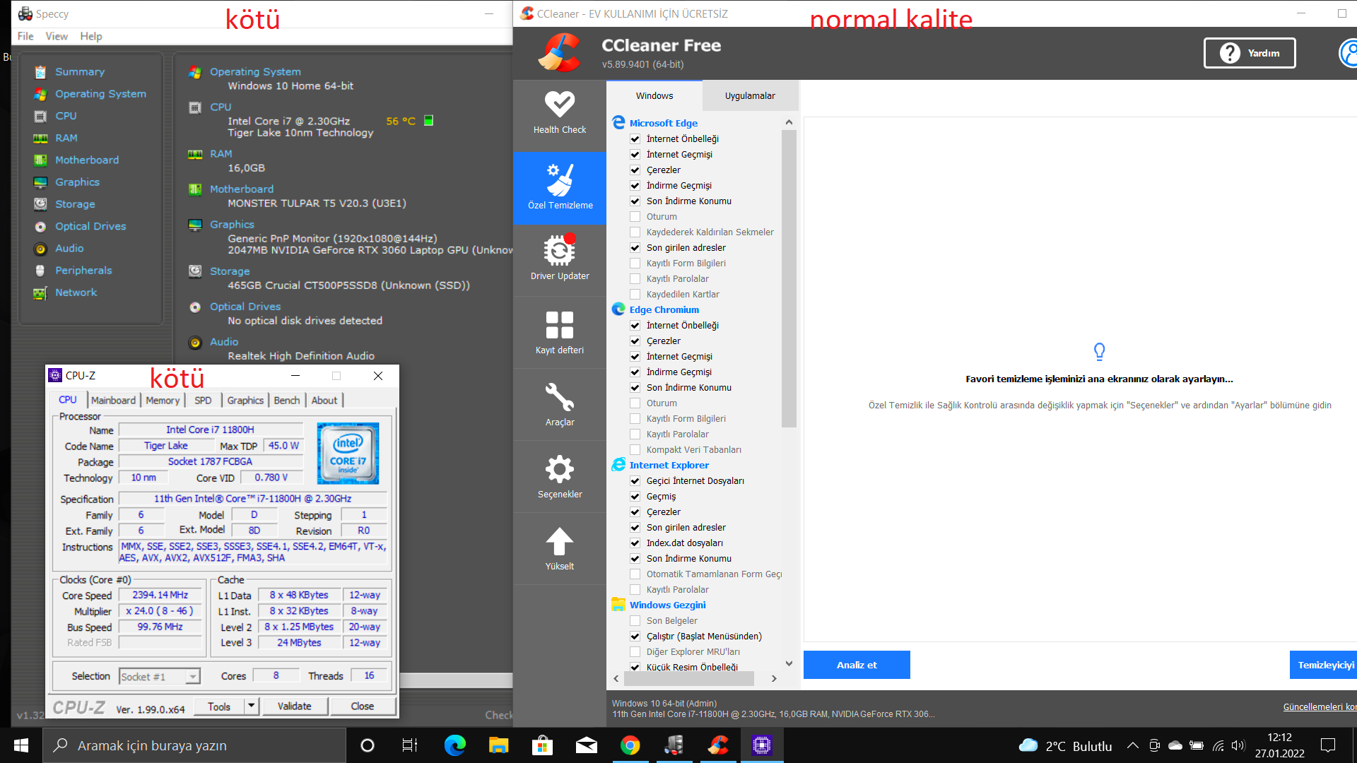This screenshot has width=1357, height=763.
Task: Open CCleaner Health Check section
Action: tap(559, 113)
